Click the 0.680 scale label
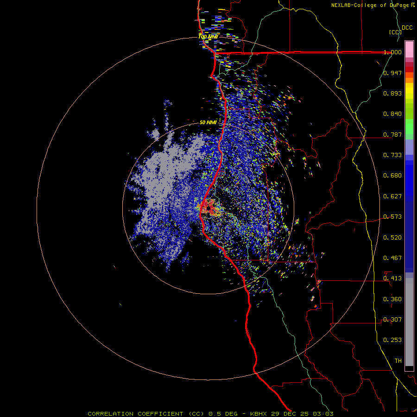Viewport: 417px width, 417px height. [x=392, y=175]
